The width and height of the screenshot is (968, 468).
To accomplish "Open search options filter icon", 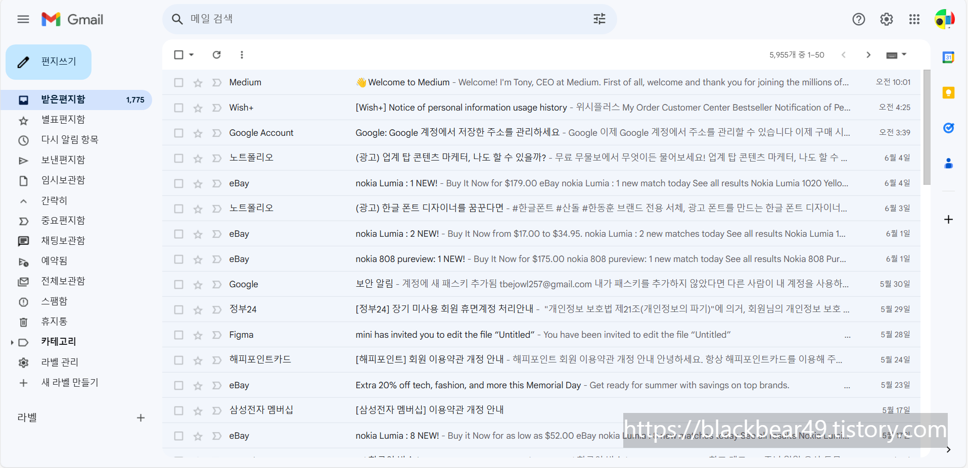I will click(x=599, y=19).
